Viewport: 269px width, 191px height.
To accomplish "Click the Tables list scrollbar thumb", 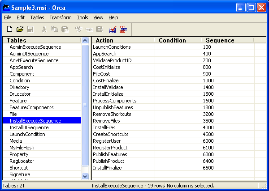I will coord(85,105).
